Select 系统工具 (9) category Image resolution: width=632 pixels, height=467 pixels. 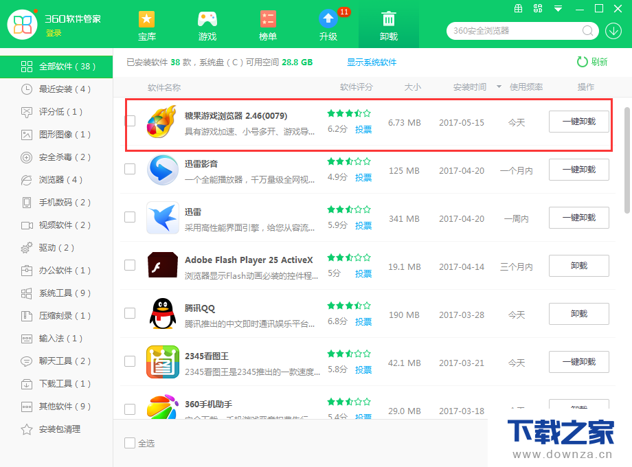tap(56, 293)
